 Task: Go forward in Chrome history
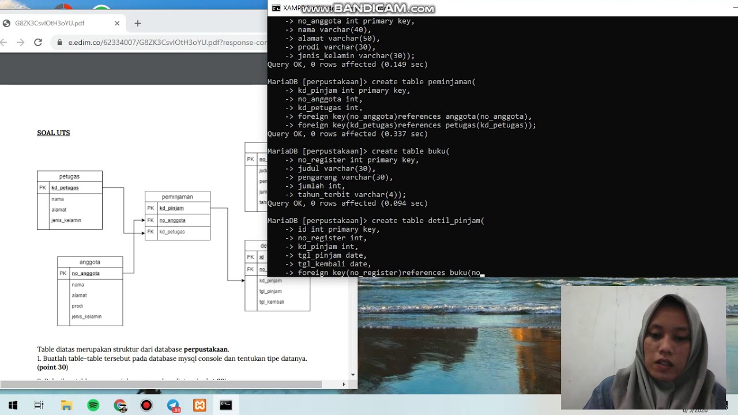21,42
